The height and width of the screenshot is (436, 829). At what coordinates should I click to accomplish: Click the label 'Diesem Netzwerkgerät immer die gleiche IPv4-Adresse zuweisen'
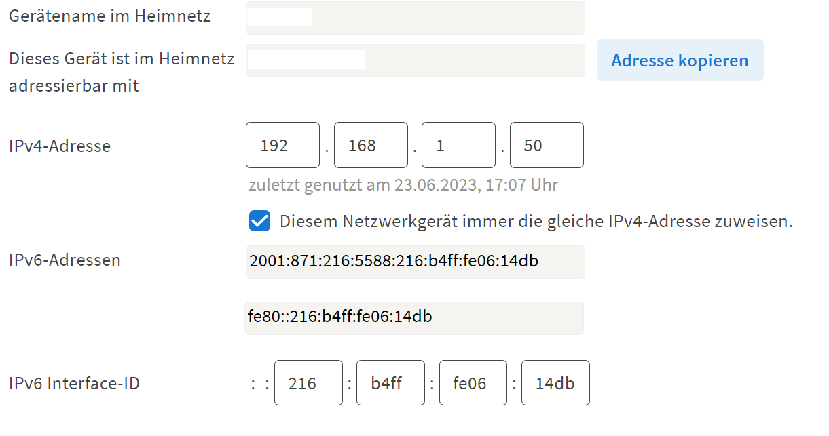pos(536,221)
